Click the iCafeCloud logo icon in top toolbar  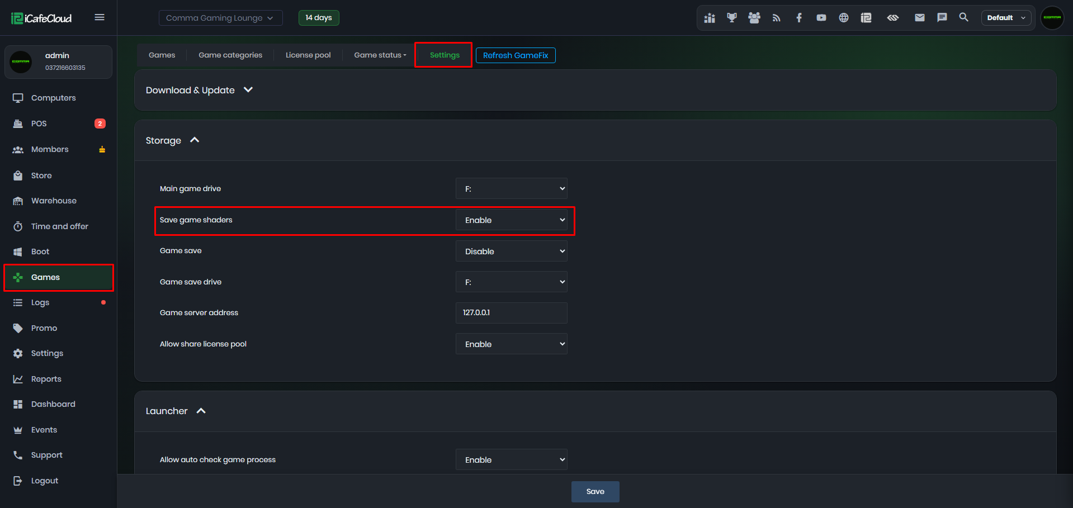[866, 18]
